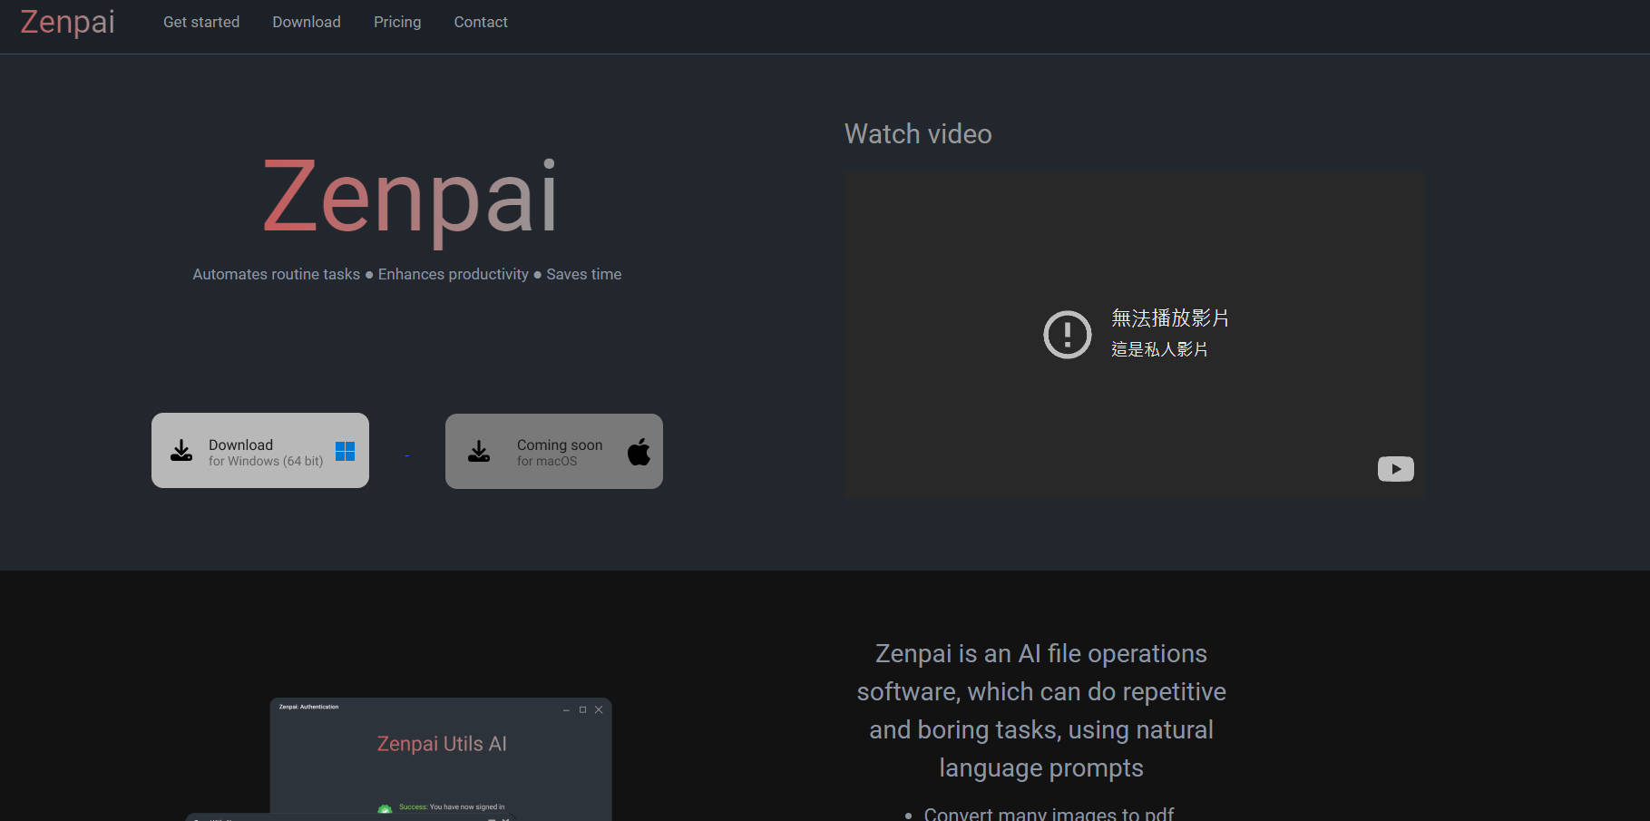Click the YouTube logo on the video player
This screenshot has height=821, width=1650.
coord(1395,469)
